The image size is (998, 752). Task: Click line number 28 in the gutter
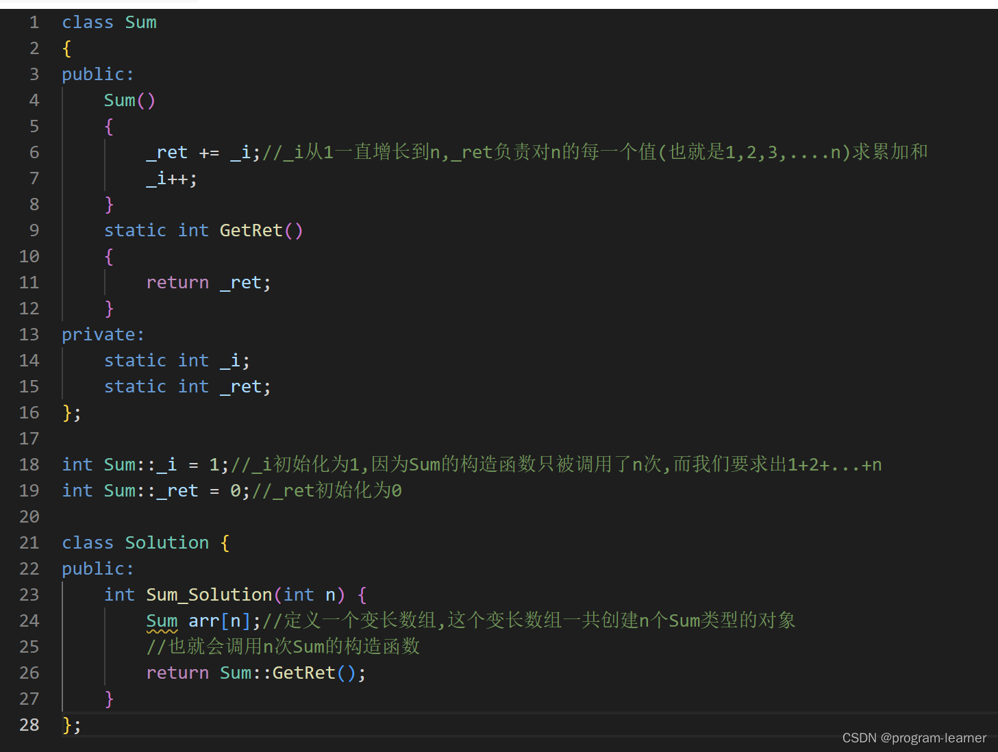tap(29, 725)
